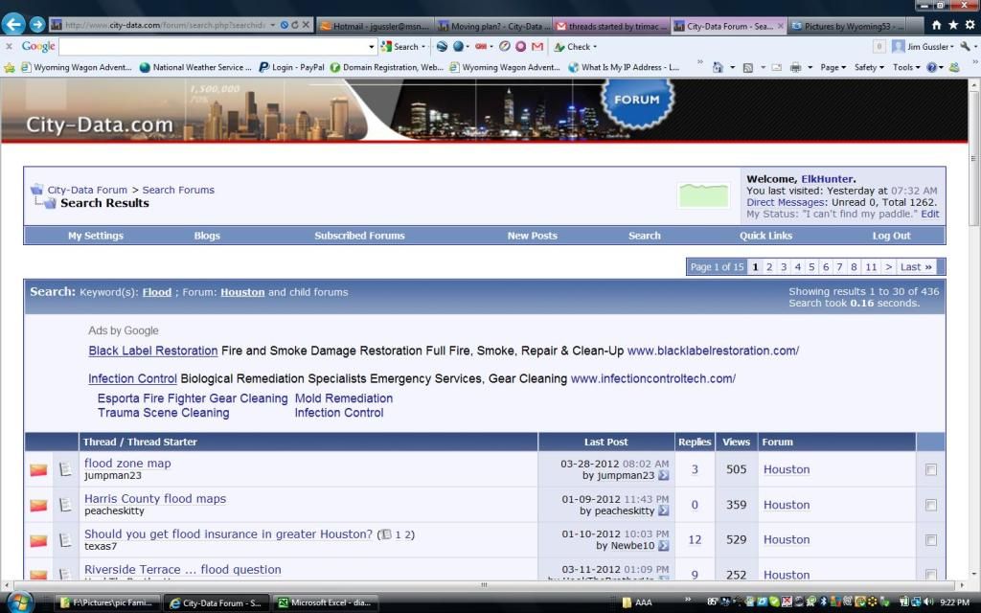
Task: Go to last post by Newbe10 arrow icon
Action: pos(663,545)
